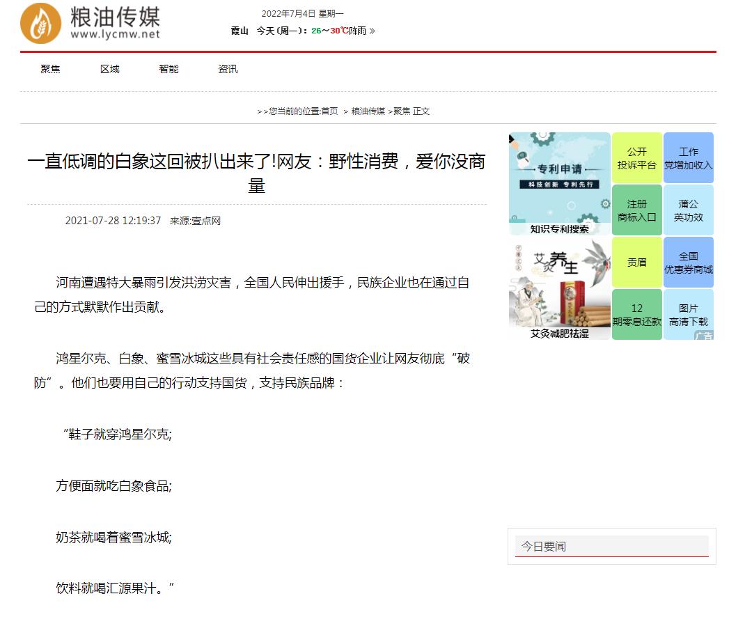Click the publish time 2021-07-28 12:19:37

(113, 221)
